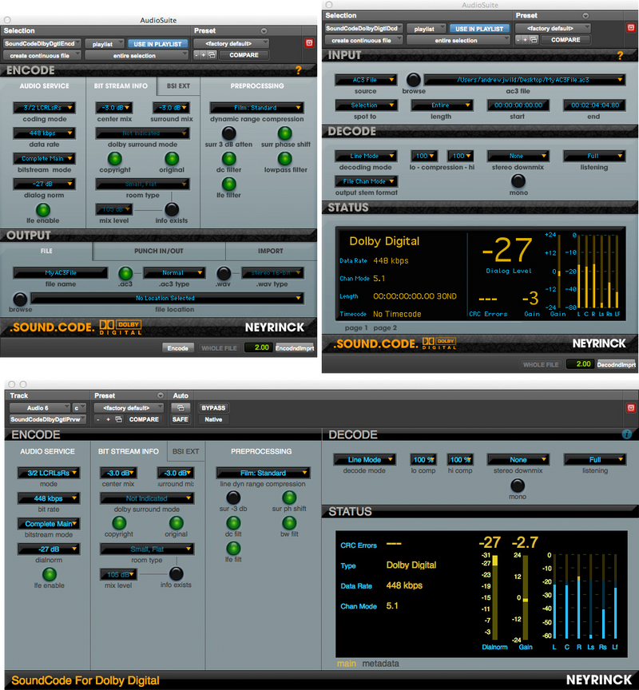Click the preset menu circle arrow in Encode window
This screenshot has height=690, width=639.
coord(264,31)
